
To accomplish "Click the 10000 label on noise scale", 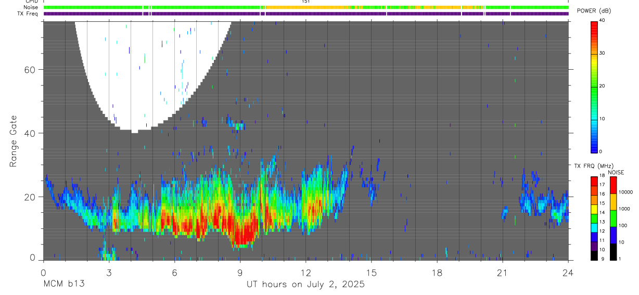I will (x=627, y=192).
